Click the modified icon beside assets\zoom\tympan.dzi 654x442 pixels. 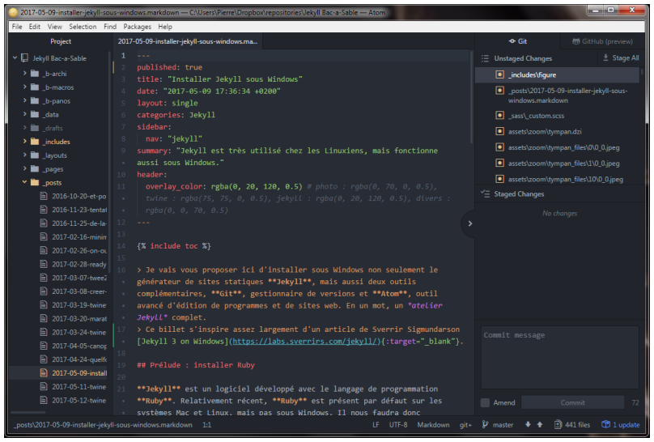pos(499,131)
